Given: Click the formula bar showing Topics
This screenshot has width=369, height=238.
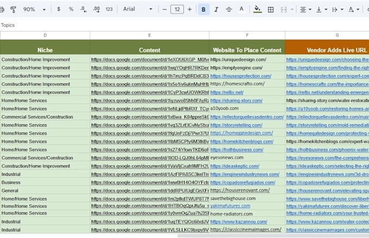Looking at the screenshot, I should click(x=184, y=25).
